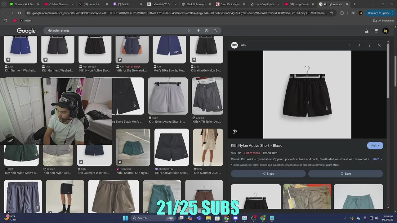Switch to Loe Shimmy YouTube tab
This screenshot has height=223, width=397.
click(x=59, y=4)
